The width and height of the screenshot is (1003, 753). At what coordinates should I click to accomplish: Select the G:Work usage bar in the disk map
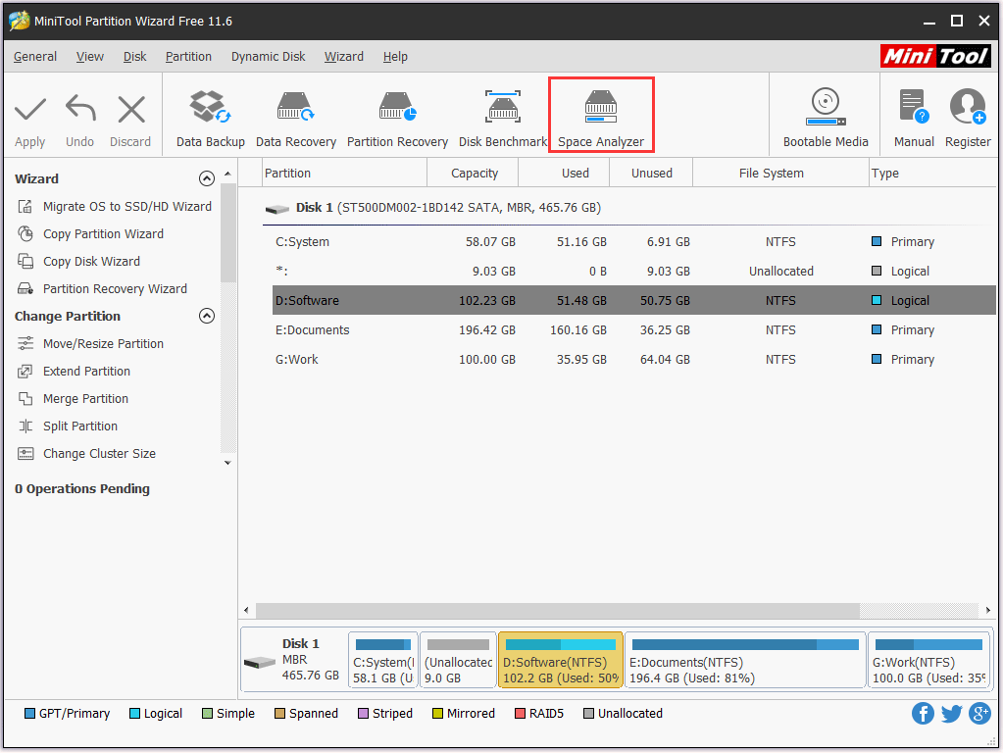(x=928, y=645)
